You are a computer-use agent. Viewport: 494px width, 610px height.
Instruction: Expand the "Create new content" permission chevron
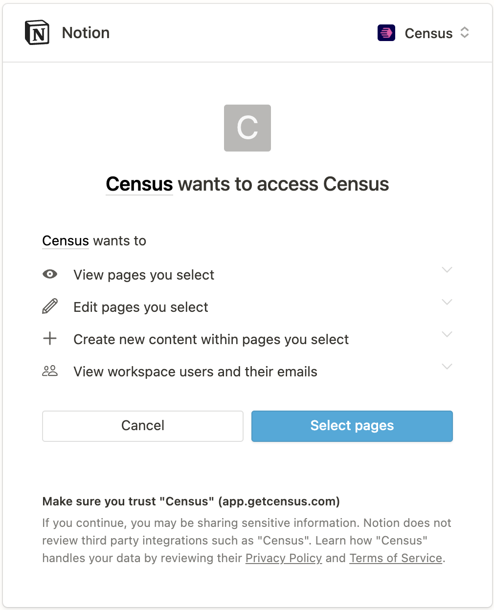tap(447, 334)
